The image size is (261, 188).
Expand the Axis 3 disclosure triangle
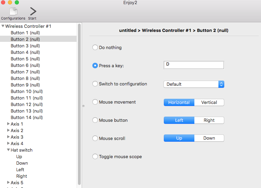click(x=8, y=137)
